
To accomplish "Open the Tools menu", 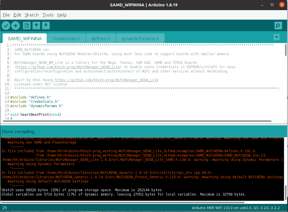I will pos(48,15).
